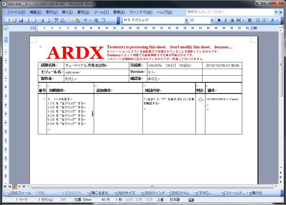Click the document permission icon

pyautogui.click(x=27, y=20)
